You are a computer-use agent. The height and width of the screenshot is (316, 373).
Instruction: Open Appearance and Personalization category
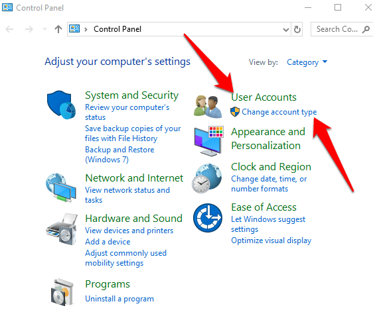(268, 138)
